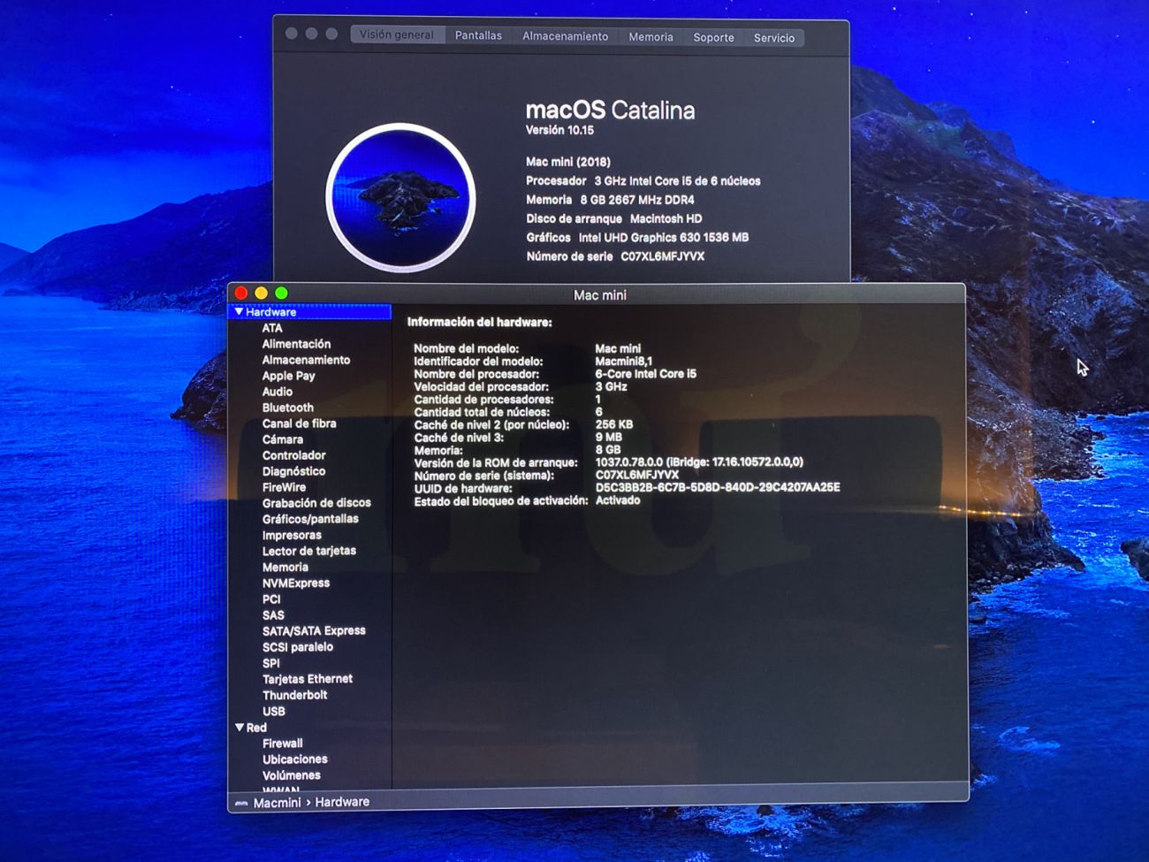
Task: Select the Visión general tab
Action: coord(396,35)
